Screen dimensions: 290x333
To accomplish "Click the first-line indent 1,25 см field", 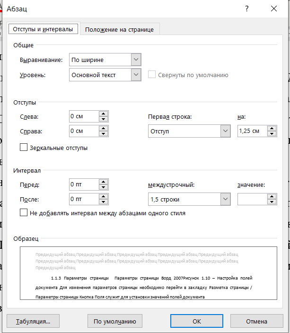I will pos(253,131).
